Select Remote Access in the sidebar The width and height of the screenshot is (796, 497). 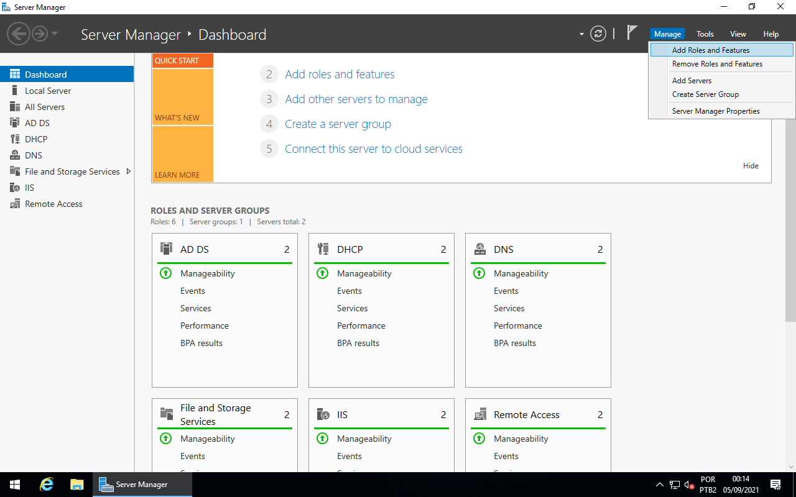(x=47, y=203)
